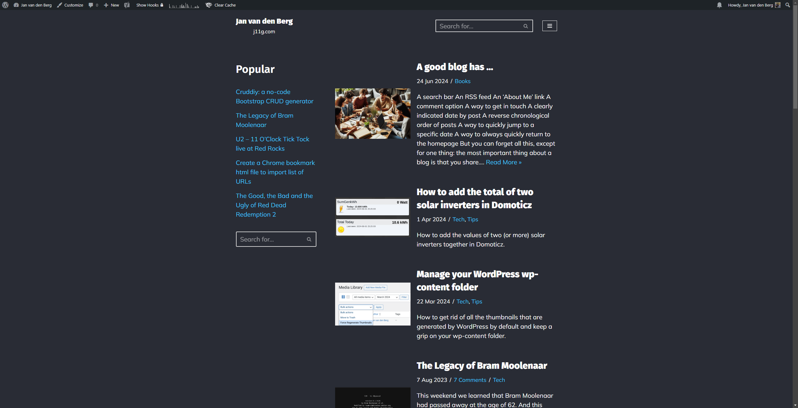Toggle the hamburger navigation menu
The width and height of the screenshot is (798, 408).
(x=550, y=26)
